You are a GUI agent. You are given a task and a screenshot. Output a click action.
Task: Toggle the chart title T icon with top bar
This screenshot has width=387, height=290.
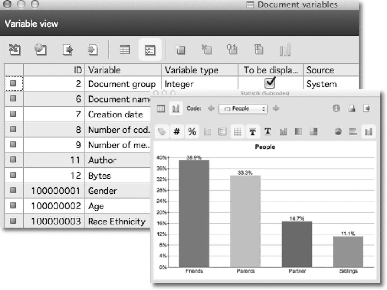(253, 132)
